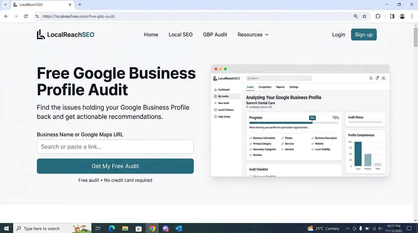The image size is (418, 233).
Task: Toggle the Business Description check item
Action: (x=324, y=138)
